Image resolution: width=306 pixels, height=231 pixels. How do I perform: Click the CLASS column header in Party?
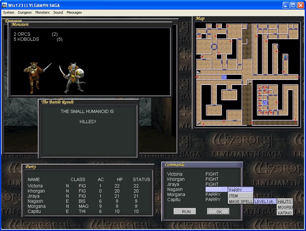pos(78,179)
